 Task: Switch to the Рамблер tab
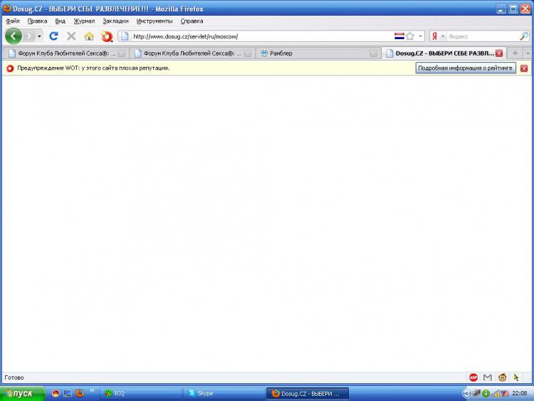click(313, 53)
